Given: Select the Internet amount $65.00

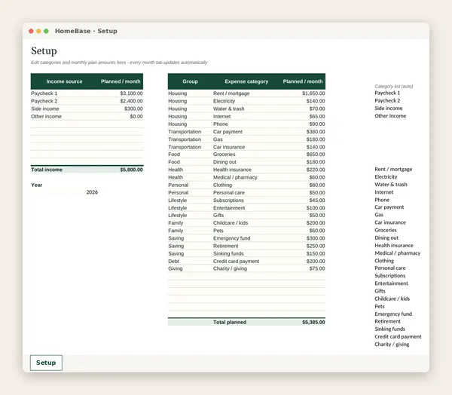Looking at the screenshot, I should click(317, 116).
